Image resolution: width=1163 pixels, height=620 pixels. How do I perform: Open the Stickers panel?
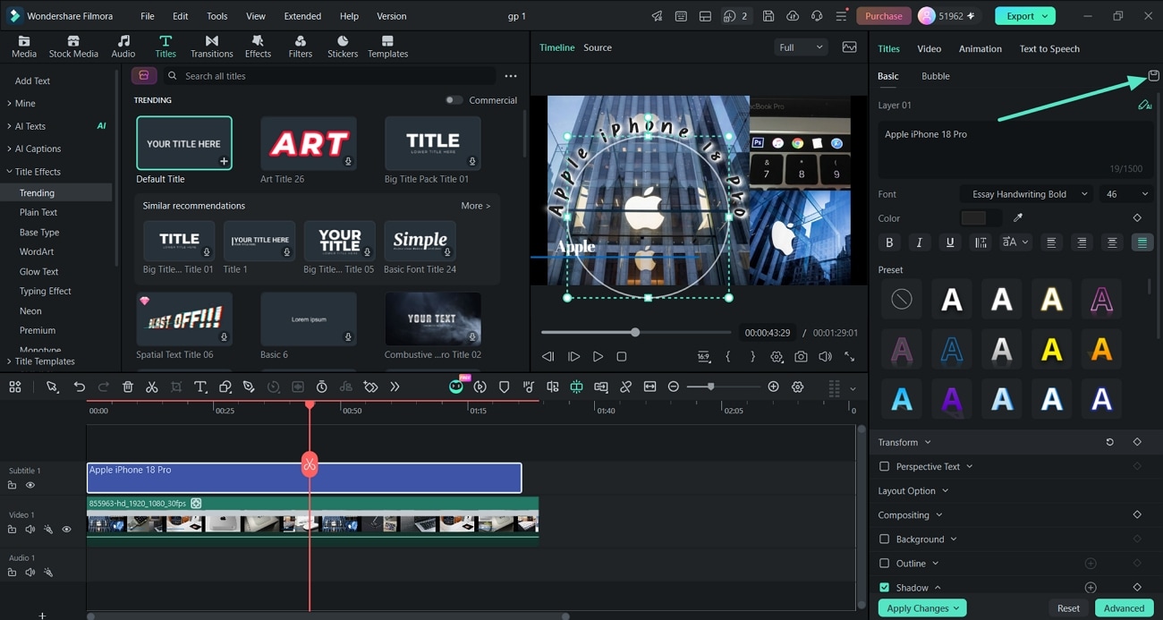click(343, 47)
